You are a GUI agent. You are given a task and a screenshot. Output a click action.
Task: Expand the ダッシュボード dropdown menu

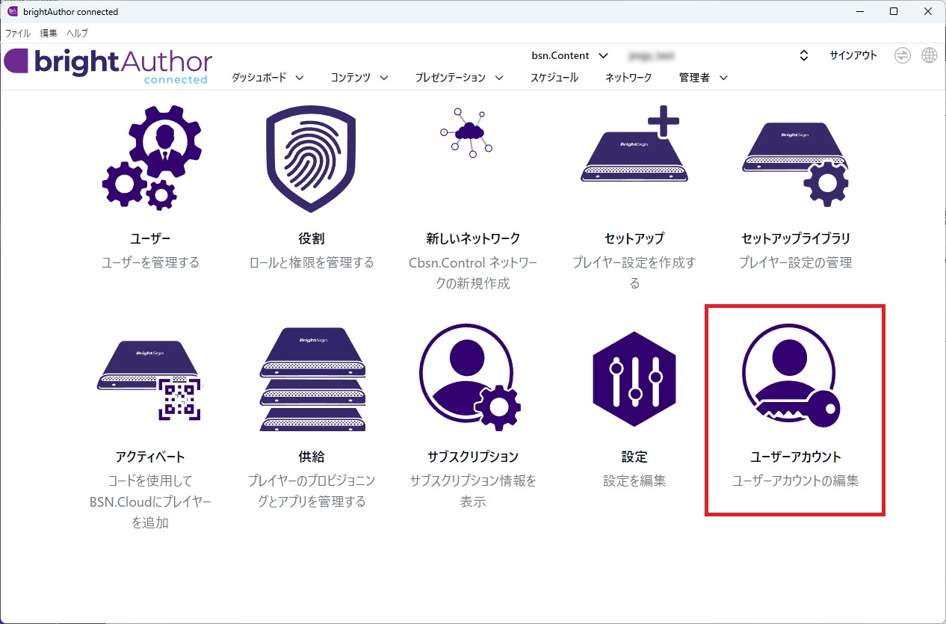click(268, 78)
